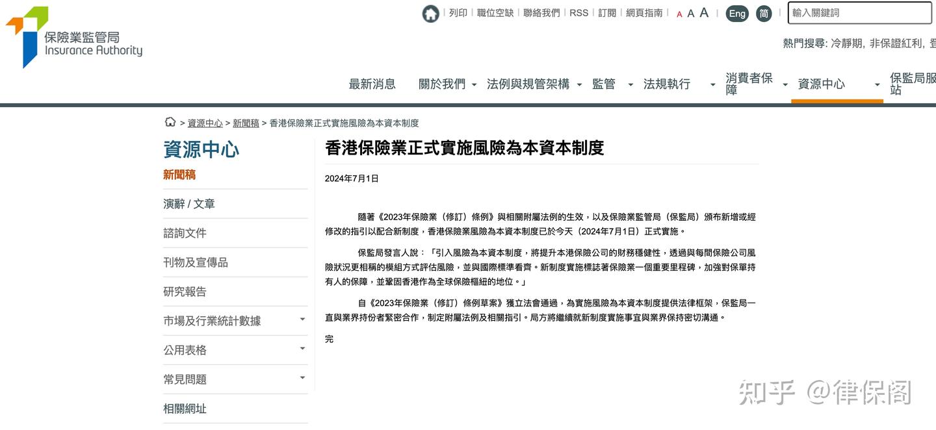Switch to simplified Chinese using 简 icon
This screenshot has height=430, width=936.
point(764,13)
